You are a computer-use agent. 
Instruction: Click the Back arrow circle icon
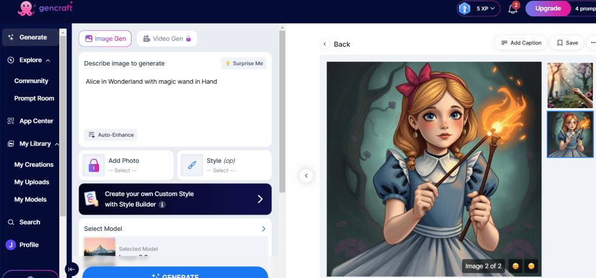coord(325,44)
